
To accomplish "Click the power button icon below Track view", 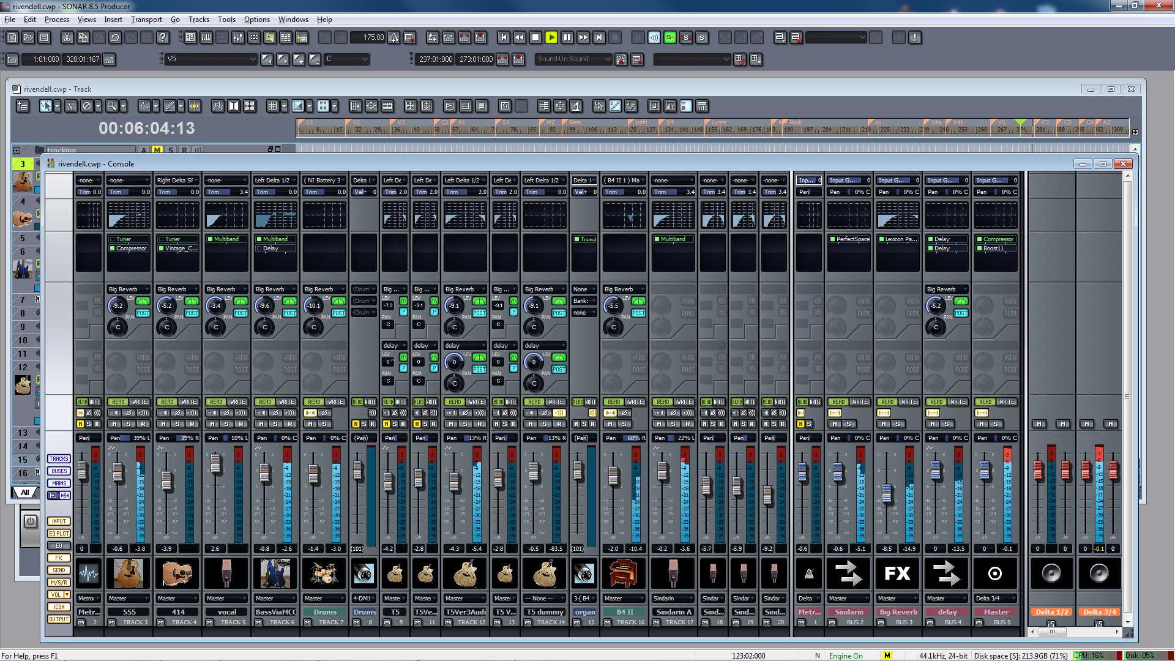I will [31, 521].
